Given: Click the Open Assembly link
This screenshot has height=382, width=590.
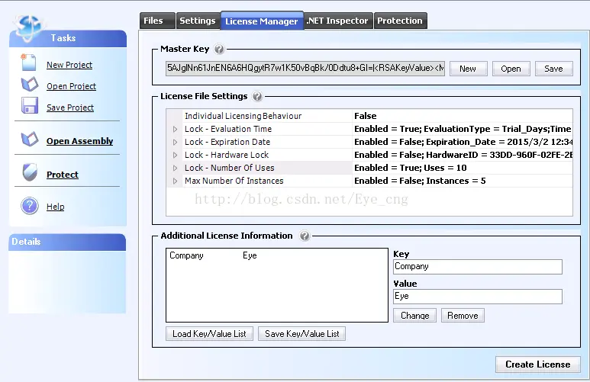Looking at the screenshot, I should point(80,141).
